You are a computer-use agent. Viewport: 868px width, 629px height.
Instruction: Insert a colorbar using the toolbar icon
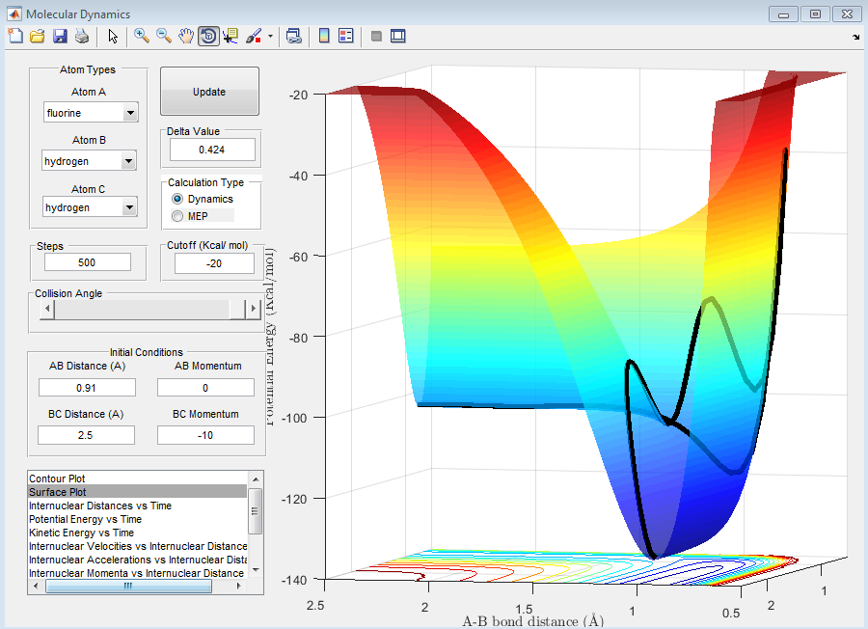[x=324, y=37]
